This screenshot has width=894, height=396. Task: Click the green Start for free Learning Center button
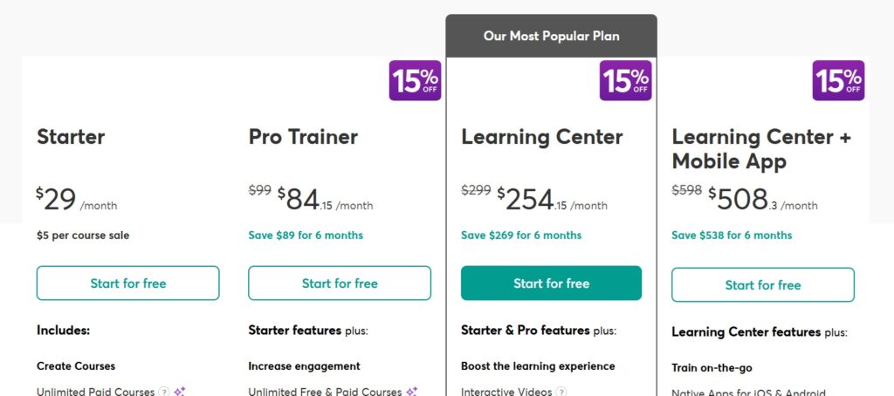coord(552,283)
